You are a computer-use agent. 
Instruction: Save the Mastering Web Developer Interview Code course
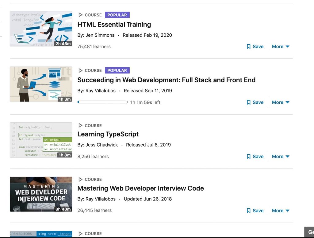click(x=255, y=211)
